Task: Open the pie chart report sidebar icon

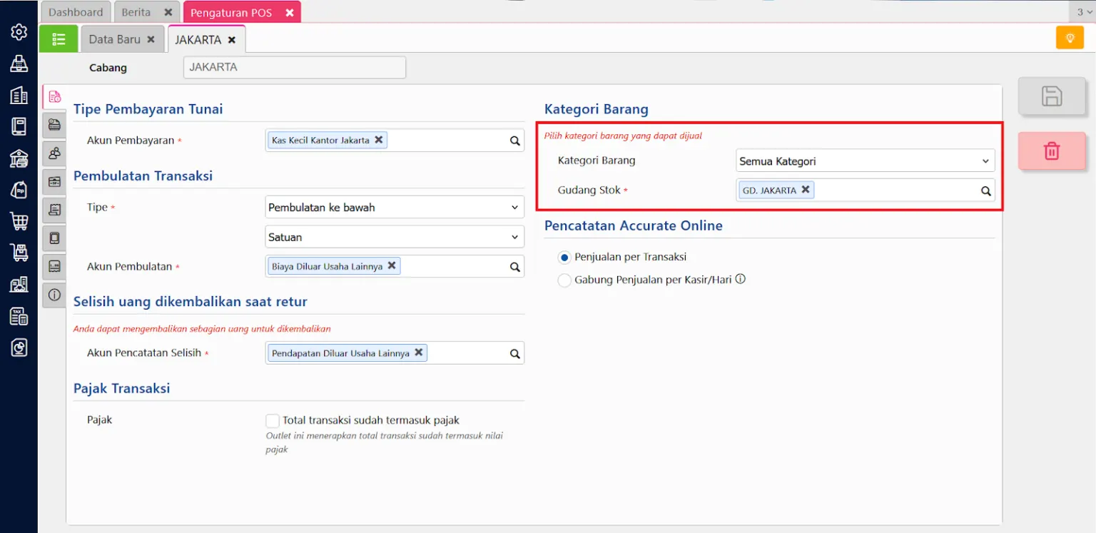Action: coord(19,347)
